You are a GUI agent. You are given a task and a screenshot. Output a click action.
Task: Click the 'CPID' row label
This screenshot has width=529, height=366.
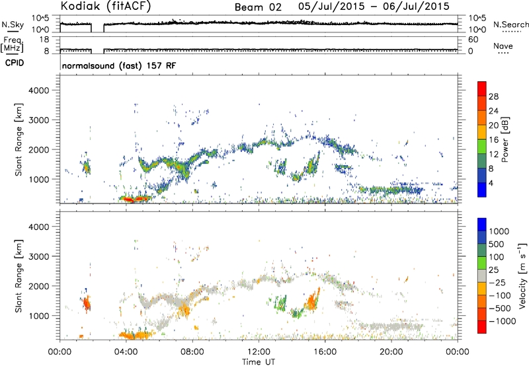click(15, 63)
